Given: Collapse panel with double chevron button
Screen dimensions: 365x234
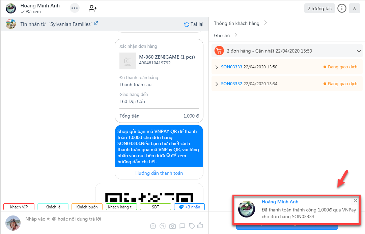Looking at the screenshot, I should [354, 9].
